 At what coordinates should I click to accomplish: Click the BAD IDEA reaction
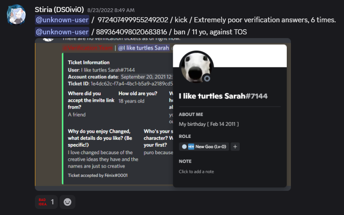pos(46,202)
